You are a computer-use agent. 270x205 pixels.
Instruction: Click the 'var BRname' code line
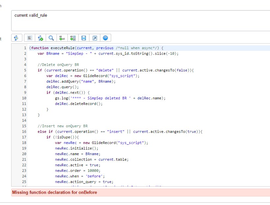(108, 53)
